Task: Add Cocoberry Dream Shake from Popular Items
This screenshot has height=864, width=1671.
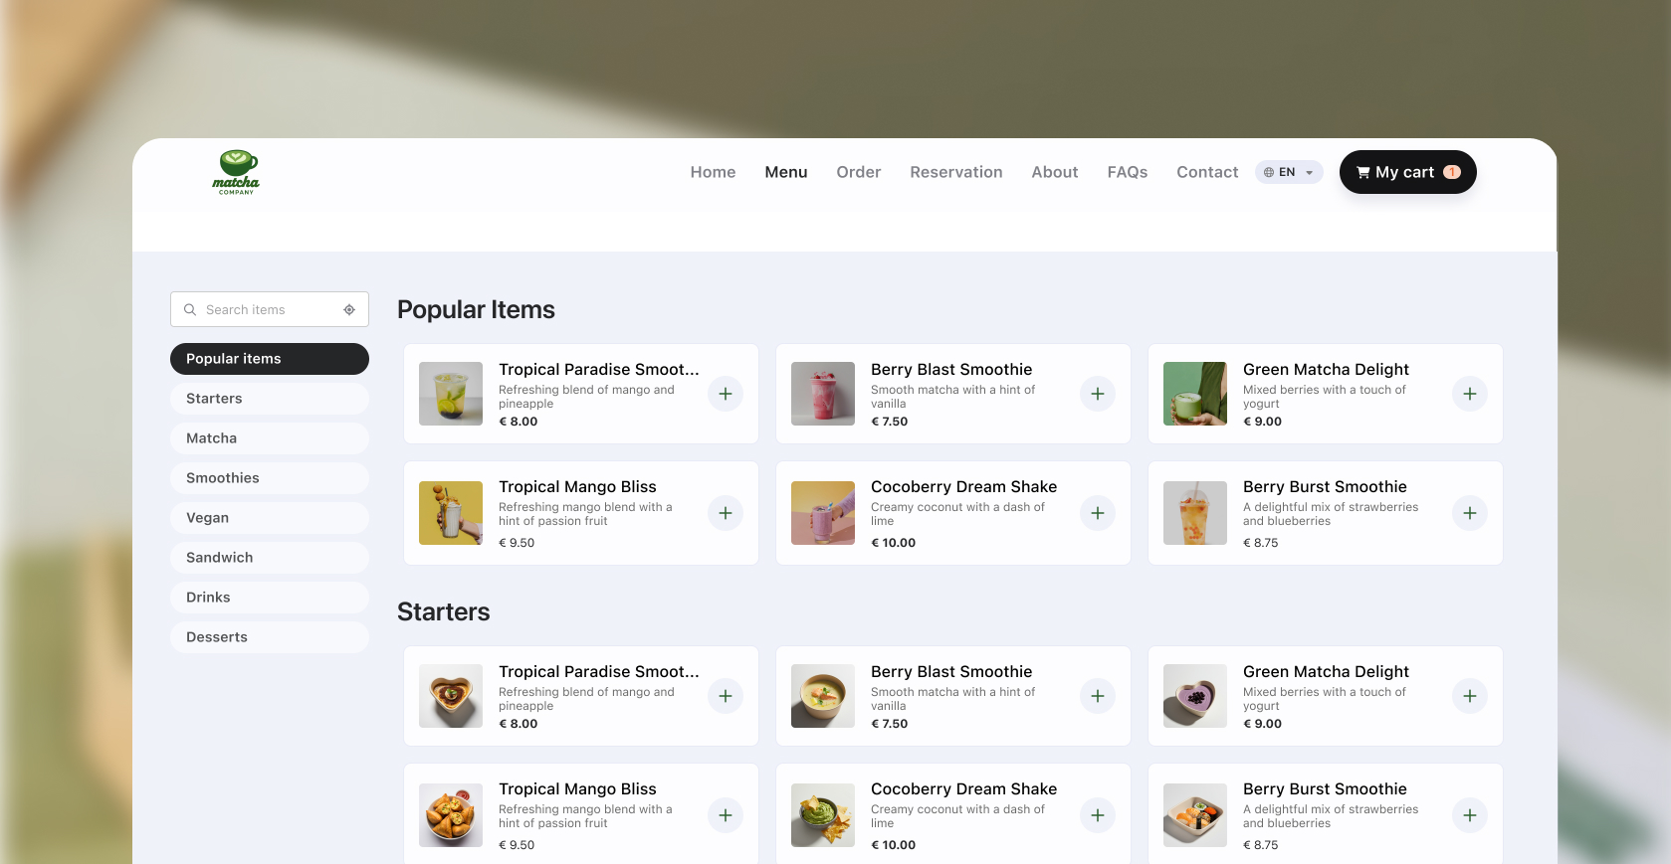Action: click(x=1098, y=513)
